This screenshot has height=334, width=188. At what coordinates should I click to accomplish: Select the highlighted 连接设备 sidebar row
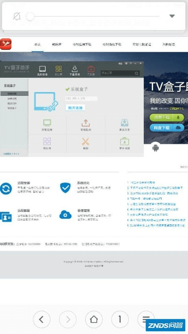(x=14, y=94)
